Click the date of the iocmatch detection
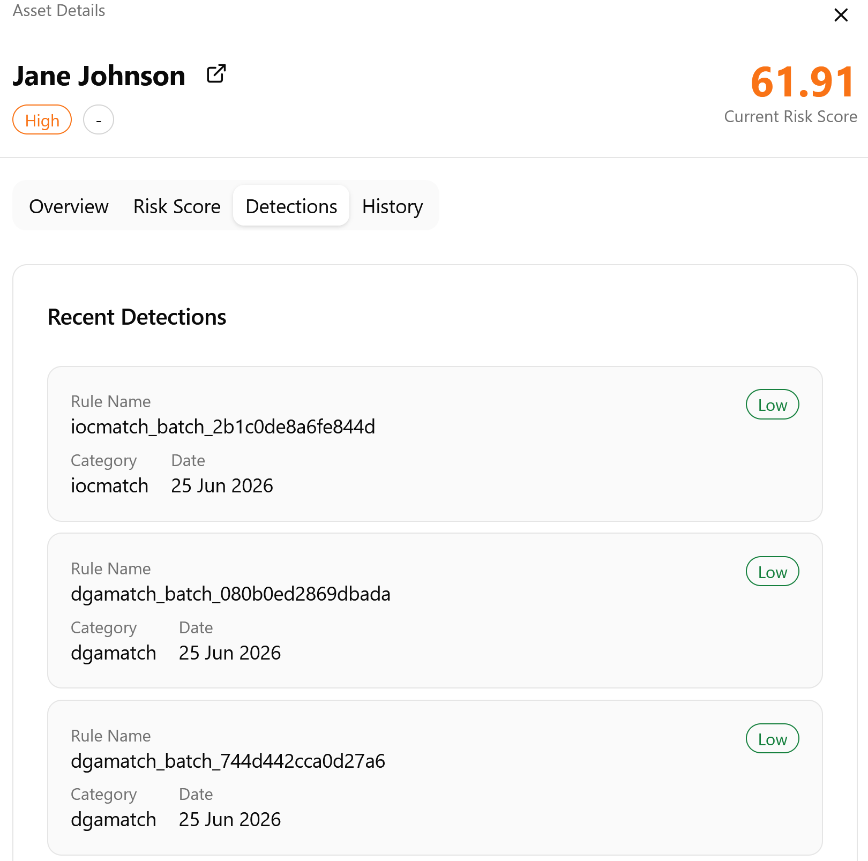This screenshot has width=868, height=861. (222, 486)
